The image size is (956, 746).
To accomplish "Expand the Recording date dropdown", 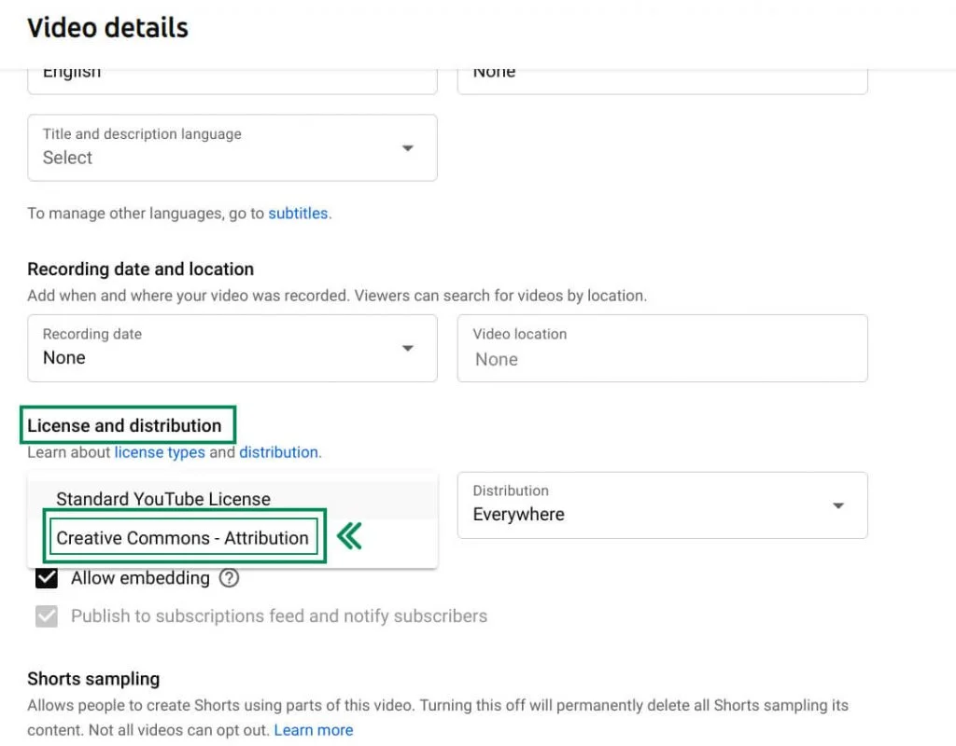I will [x=232, y=348].
